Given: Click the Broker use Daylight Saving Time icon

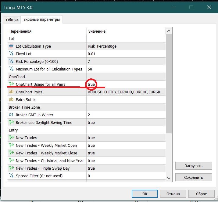Looking at the screenshot, I should (11, 122).
